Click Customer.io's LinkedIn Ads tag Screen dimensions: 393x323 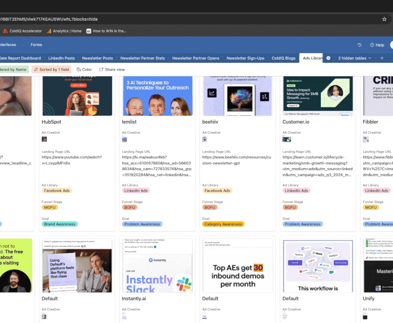pyautogui.click(x=296, y=191)
